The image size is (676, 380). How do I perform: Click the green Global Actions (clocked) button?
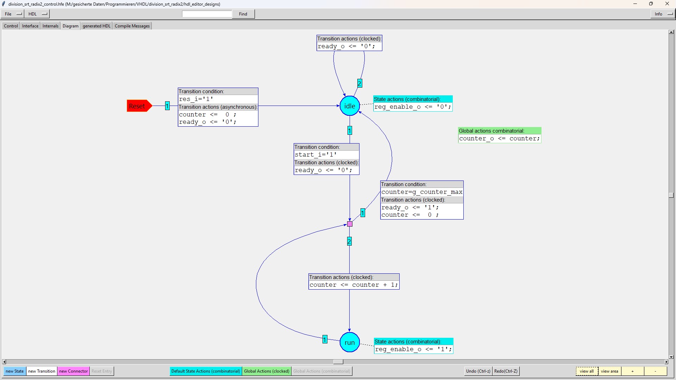coord(267,371)
